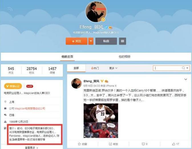Expand profile details with 查看更多
Screen dimensions: 192x149
click(x=31, y=148)
